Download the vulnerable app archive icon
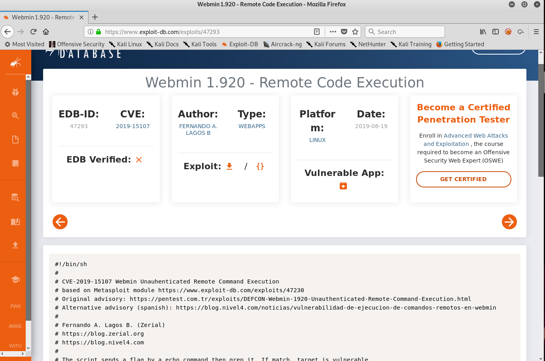The width and height of the screenshot is (545, 361). [343, 186]
